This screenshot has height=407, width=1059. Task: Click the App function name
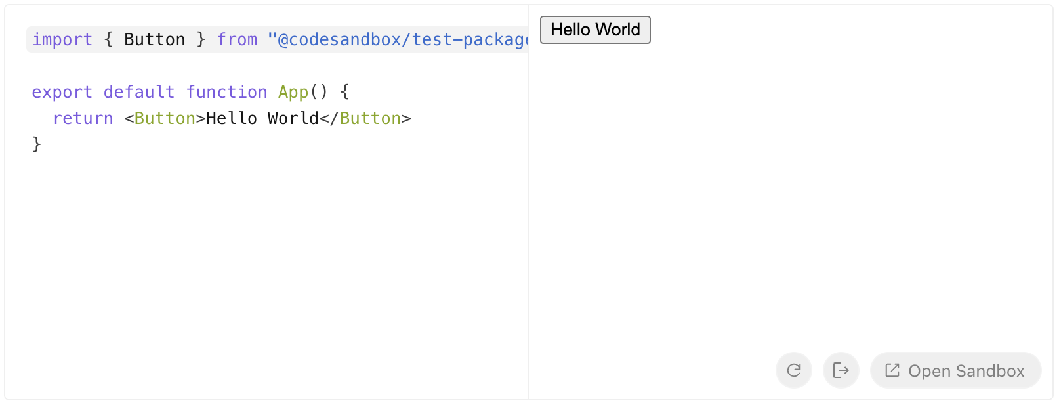(293, 93)
